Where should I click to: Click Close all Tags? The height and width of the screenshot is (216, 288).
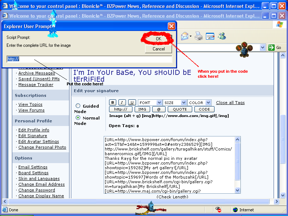[230, 102]
